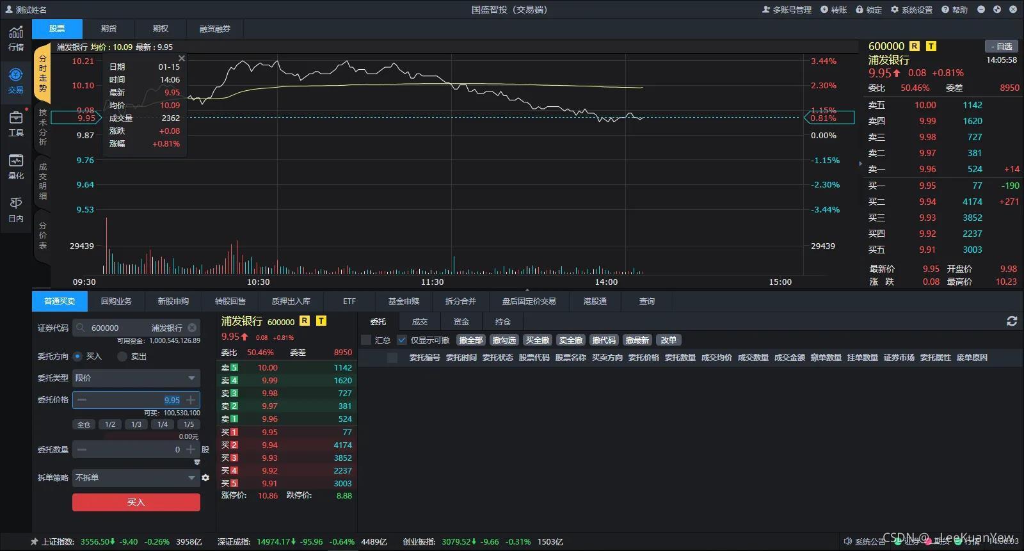Clear the 证券代码 field with X icon

[192, 328]
